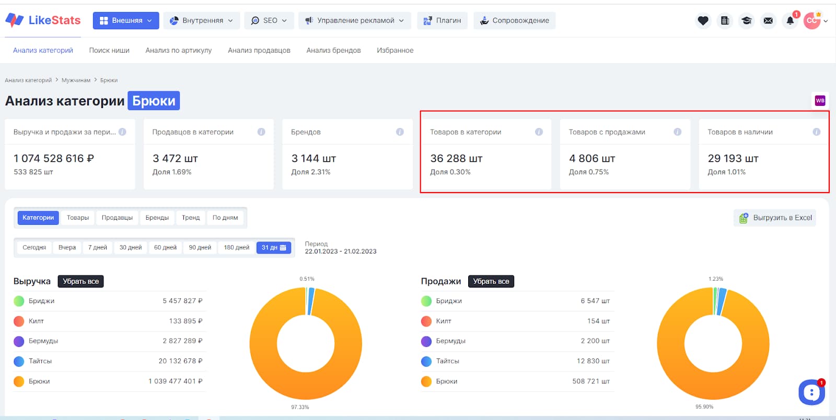Click the Анализ категорий breadcrumb link
Screen dimensions: 836x420
click(x=28, y=80)
